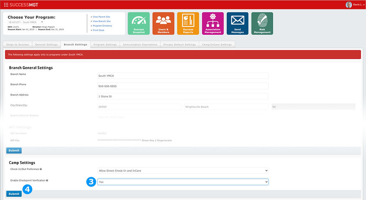
Task: Click Show Key link for API key
Action: click(x=148, y=140)
